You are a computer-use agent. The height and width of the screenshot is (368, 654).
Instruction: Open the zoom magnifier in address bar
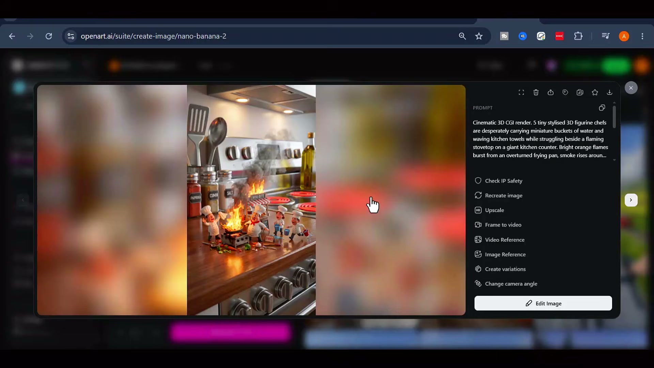click(x=462, y=36)
